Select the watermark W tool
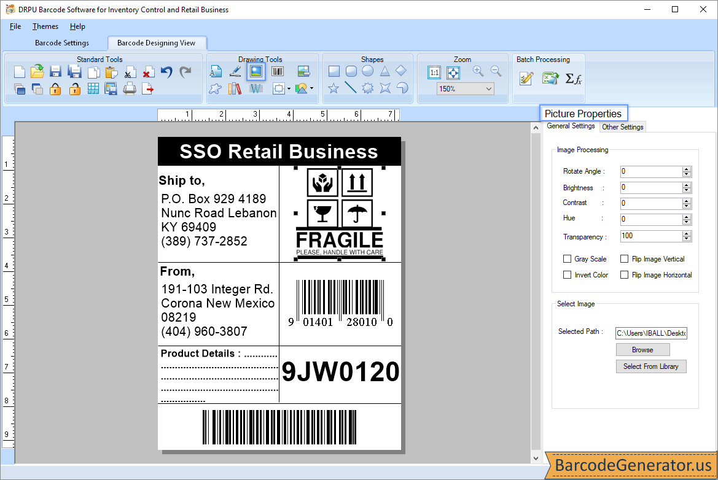Viewport: 718px width, 480px height. (256, 88)
